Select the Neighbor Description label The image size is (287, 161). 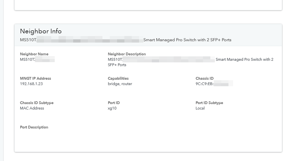[127, 54]
